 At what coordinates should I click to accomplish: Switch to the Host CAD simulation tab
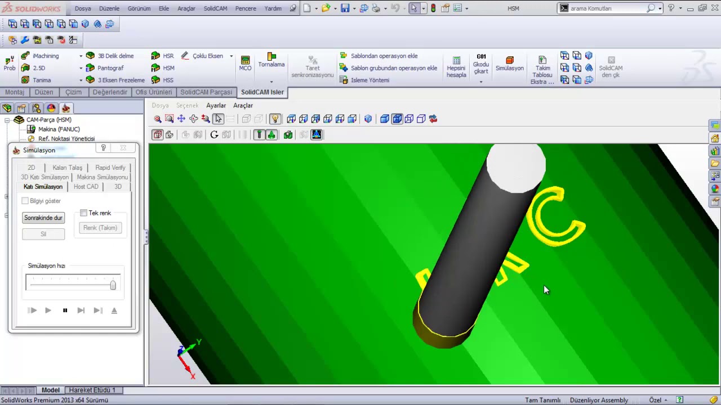(x=86, y=186)
